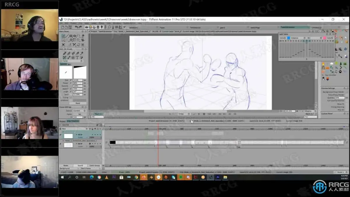
Task: Click the light bulb icon in top toolbar
Action: coord(102,27)
